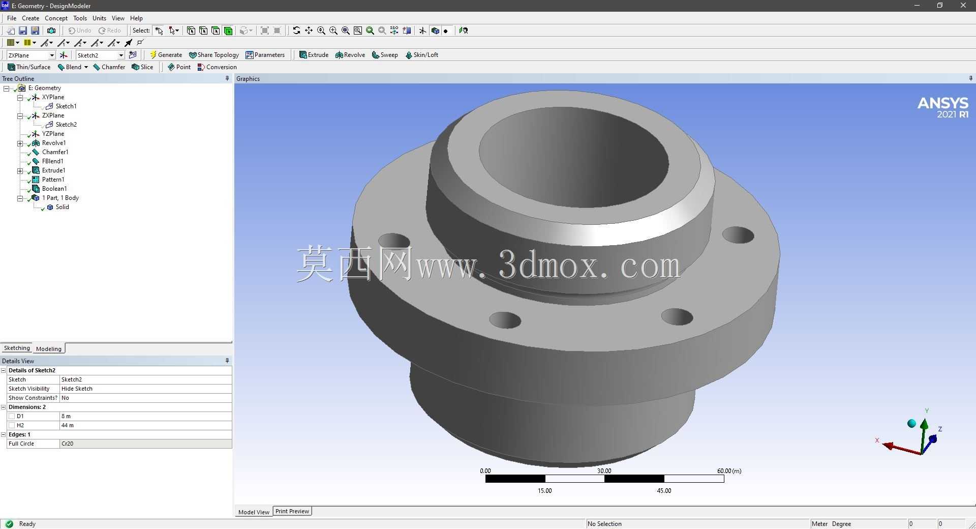Open the Concept menu
This screenshot has width=976, height=529.
point(56,18)
